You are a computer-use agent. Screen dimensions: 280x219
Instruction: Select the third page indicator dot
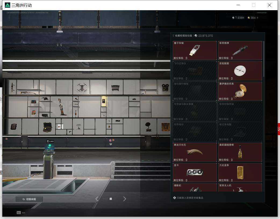[x=115, y=199]
